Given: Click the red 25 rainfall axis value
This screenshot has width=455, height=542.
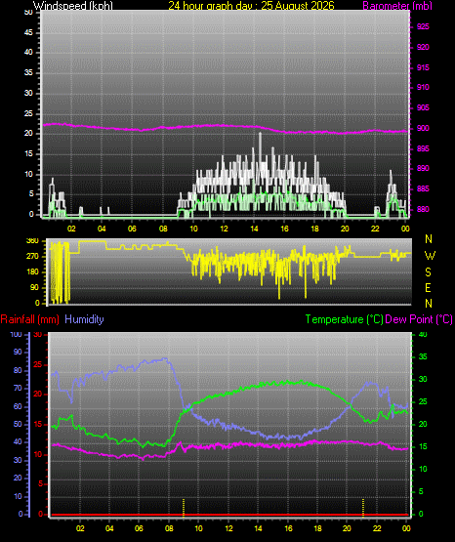Looking at the screenshot, I should pos(38,364).
